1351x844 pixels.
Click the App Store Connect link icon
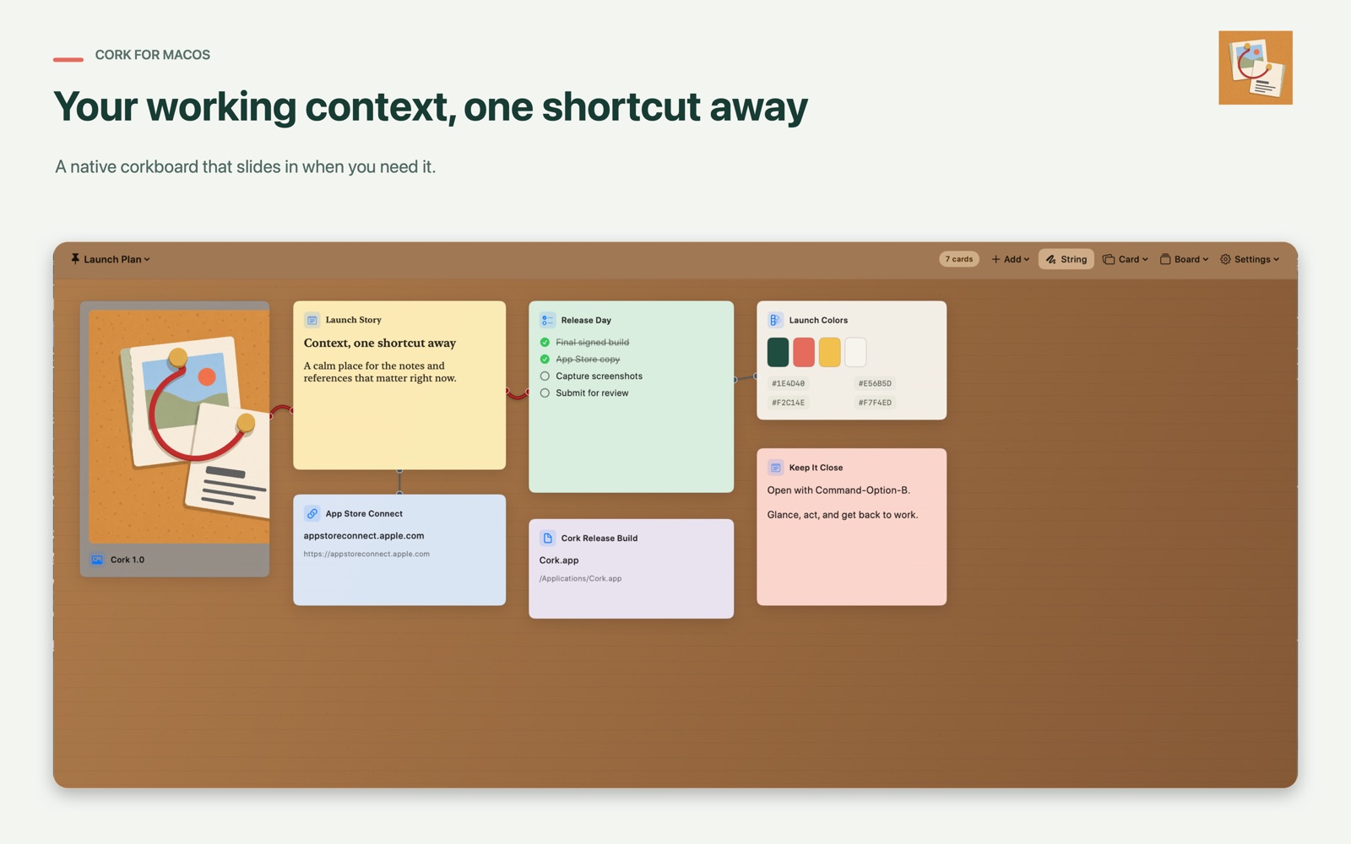312,513
